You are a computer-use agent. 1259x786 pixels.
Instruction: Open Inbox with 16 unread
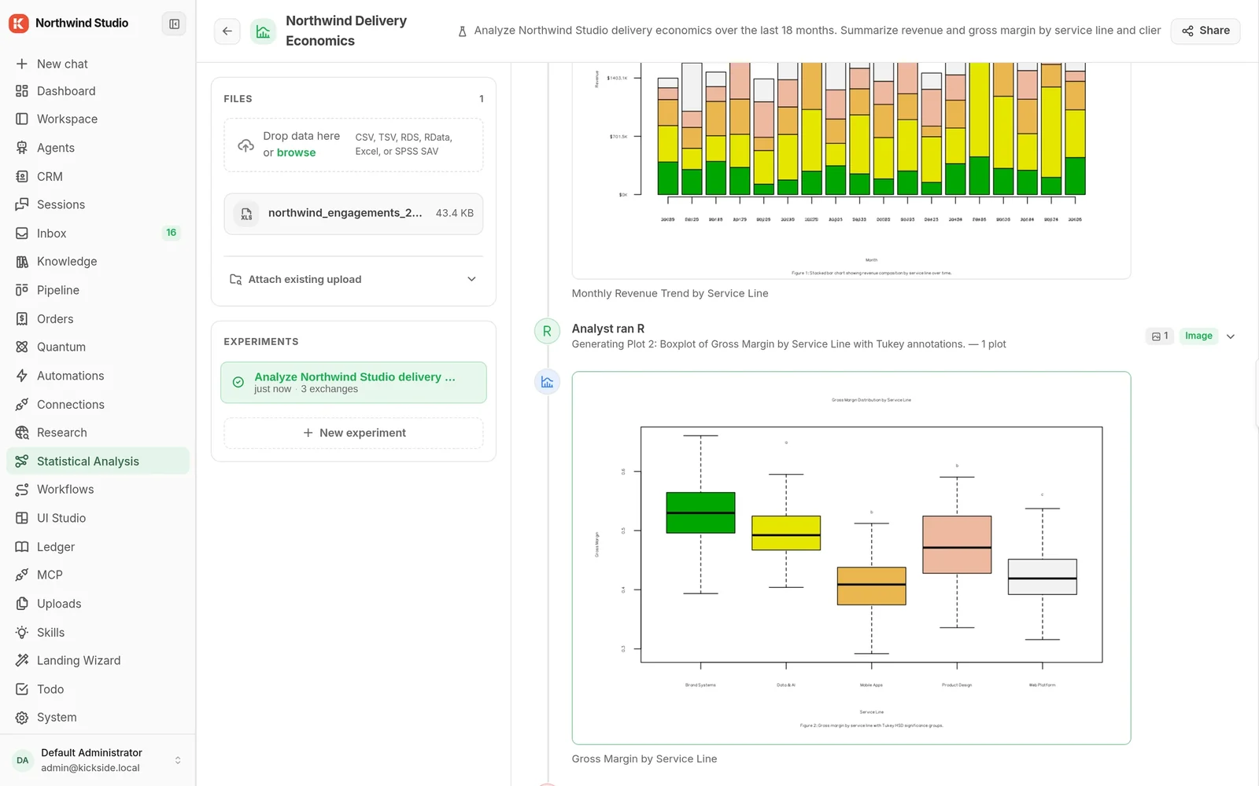pos(98,233)
